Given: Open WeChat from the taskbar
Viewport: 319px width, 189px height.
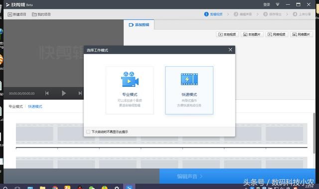Looking at the screenshot, I should [x=92, y=187].
